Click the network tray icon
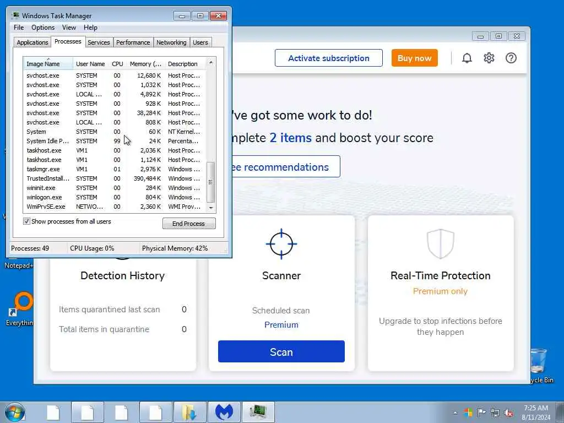Viewport: 564px width, 423px height. (495, 413)
